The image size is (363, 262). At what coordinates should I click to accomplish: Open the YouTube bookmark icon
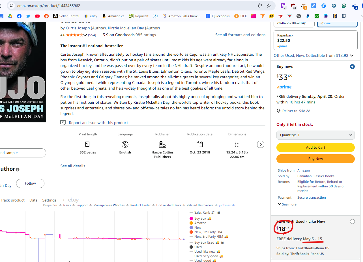pos(37,16)
